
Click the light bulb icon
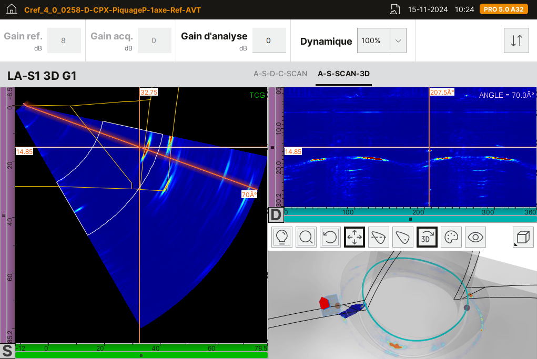point(282,237)
